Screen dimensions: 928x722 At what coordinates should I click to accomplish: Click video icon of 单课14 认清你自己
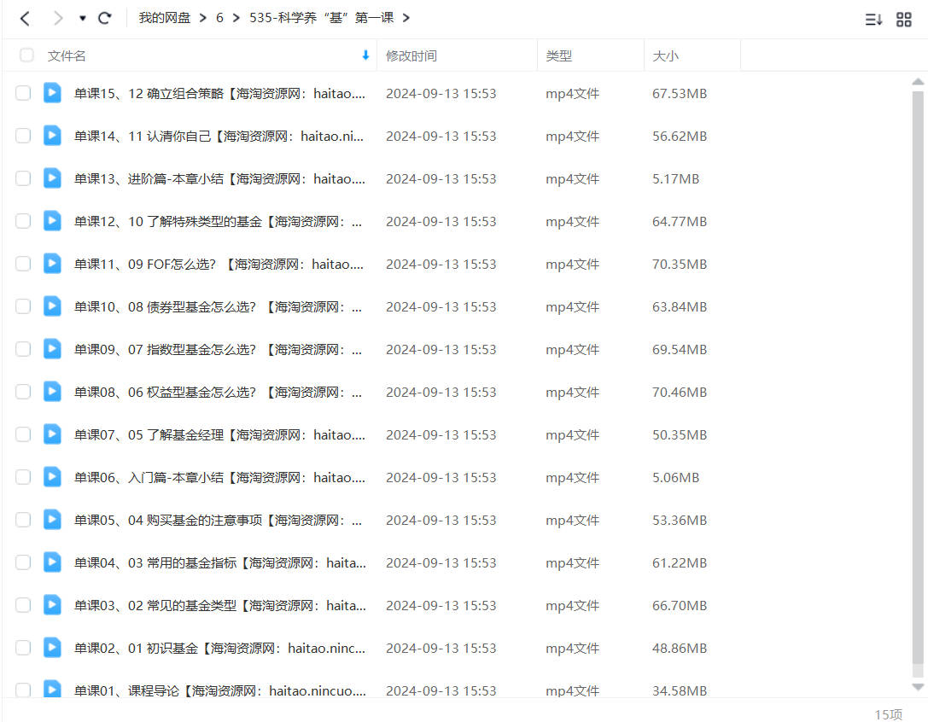52,136
